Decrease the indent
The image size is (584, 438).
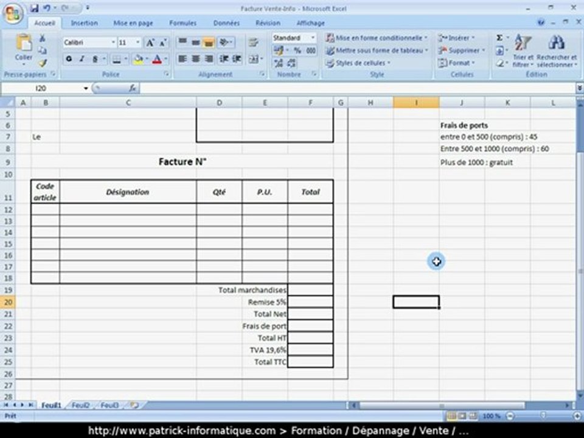[224, 59]
